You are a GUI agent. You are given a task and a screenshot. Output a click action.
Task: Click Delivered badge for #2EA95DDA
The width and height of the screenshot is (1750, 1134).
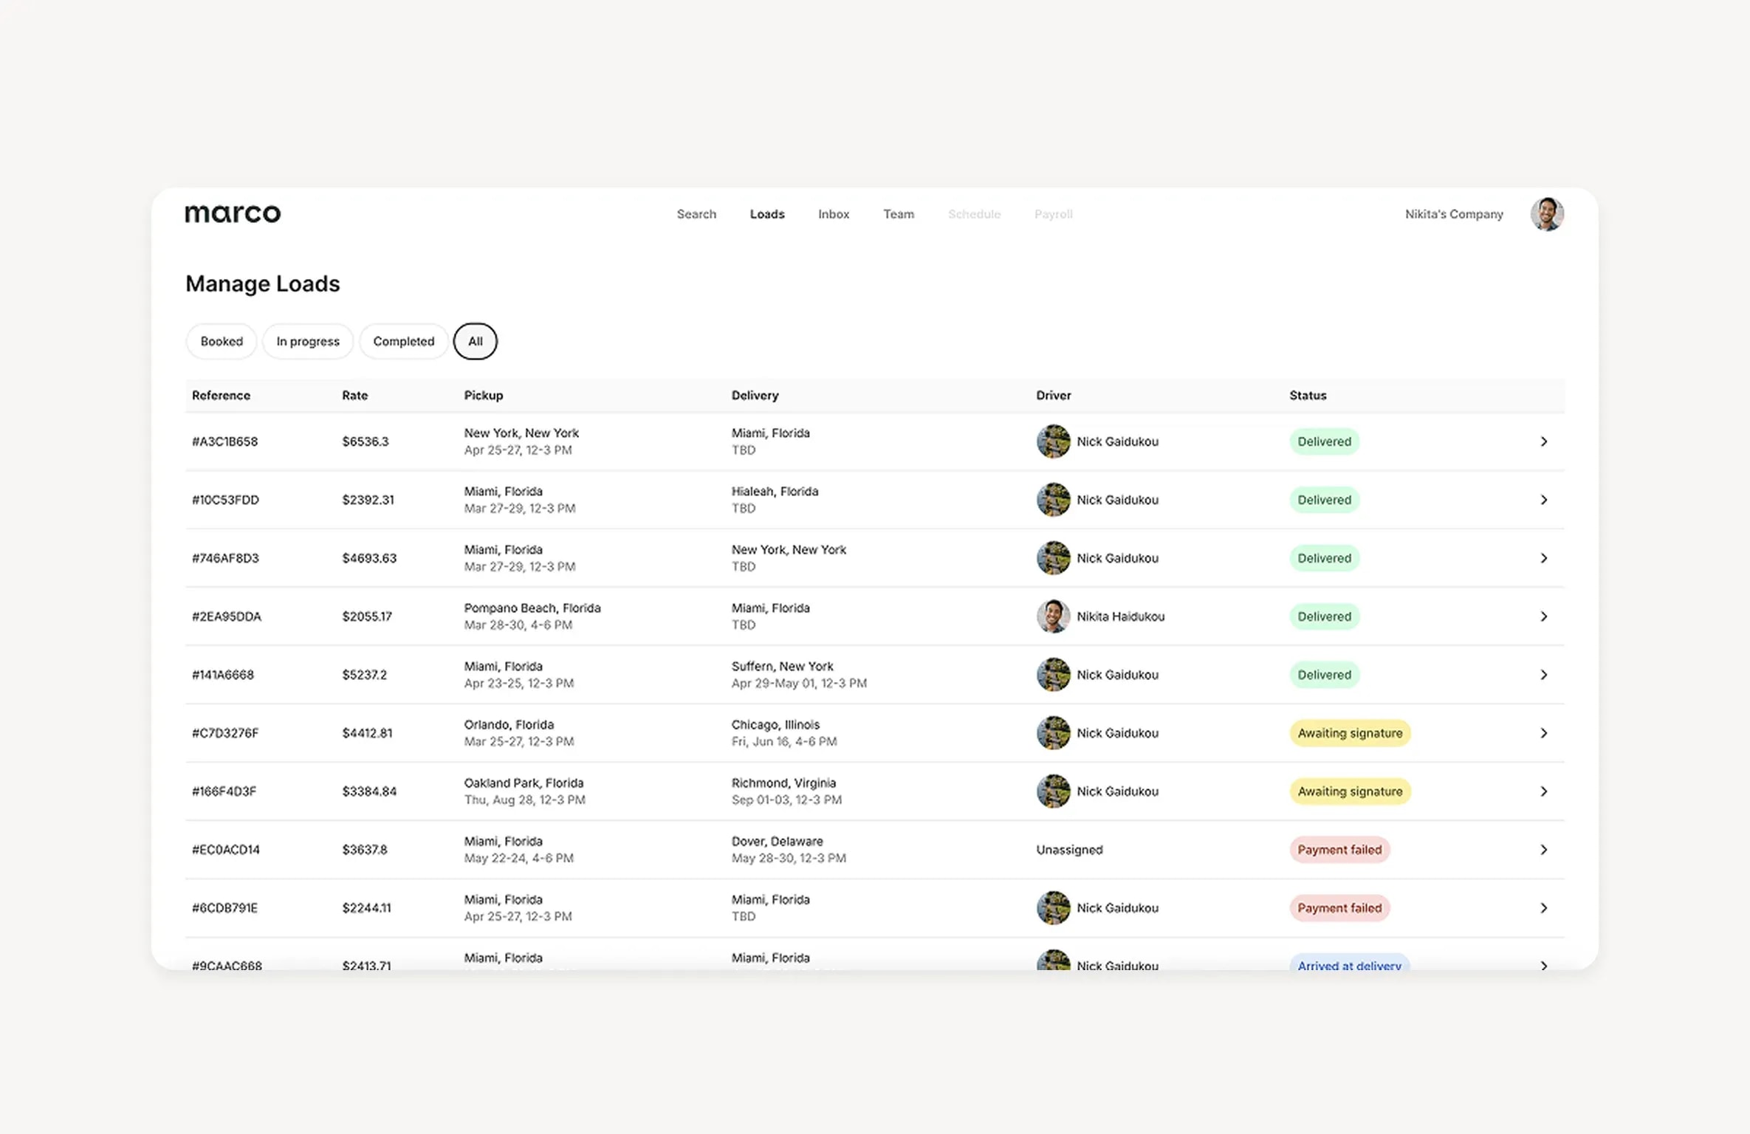coord(1325,616)
